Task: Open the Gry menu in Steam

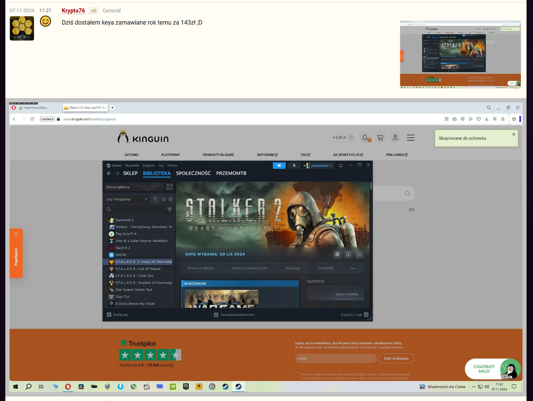Action: pos(161,165)
